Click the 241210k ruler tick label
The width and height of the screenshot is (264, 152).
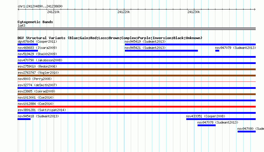[53, 12]
